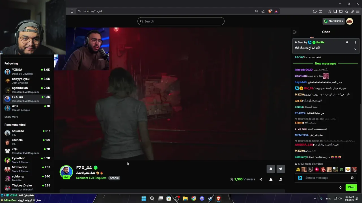
Task: Open the zoom magnifier in address bar
Action: 257,11
